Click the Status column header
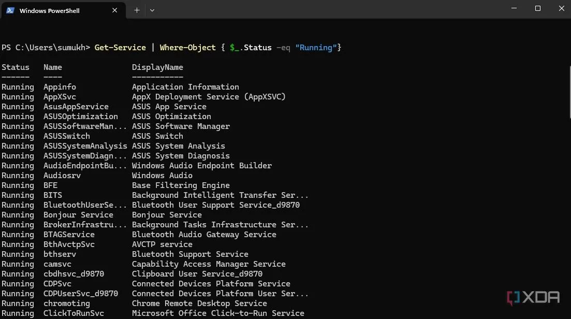Image resolution: width=571 pixels, height=319 pixels. (16, 67)
